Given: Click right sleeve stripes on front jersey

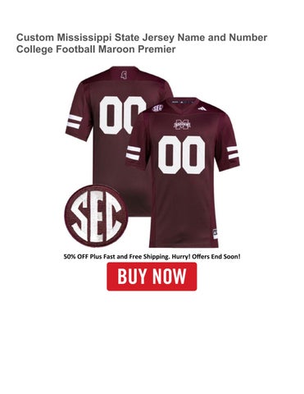Looking at the screenshot, I should pos(233,153).
